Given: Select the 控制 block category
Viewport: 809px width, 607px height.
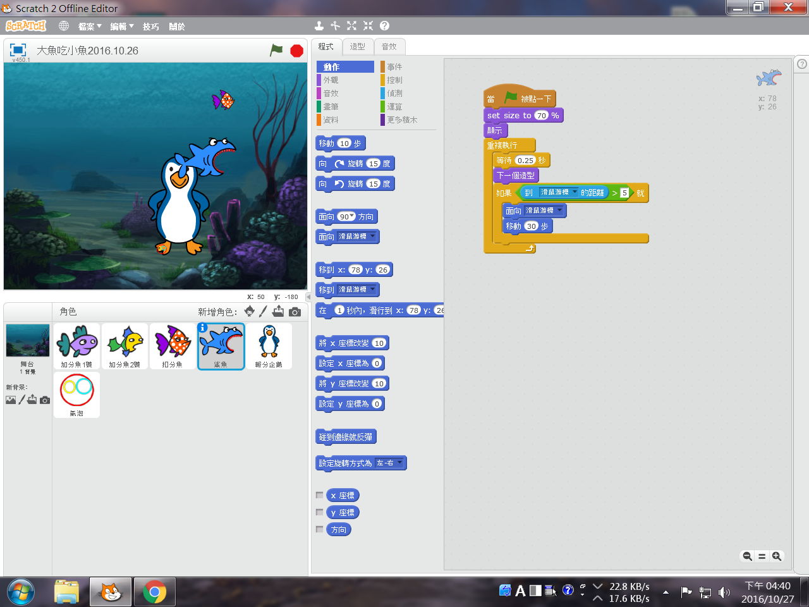Looking at the screenshot, I should (x=394, y=80).
